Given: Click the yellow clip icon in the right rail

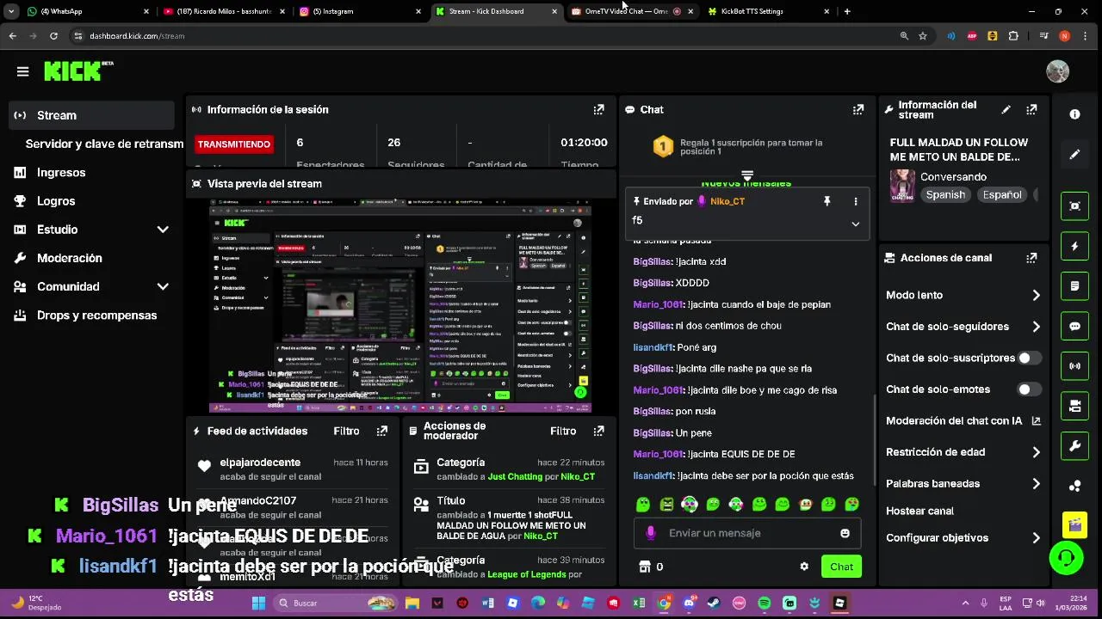Looking at the screenshot, I should click(1074, 524).
